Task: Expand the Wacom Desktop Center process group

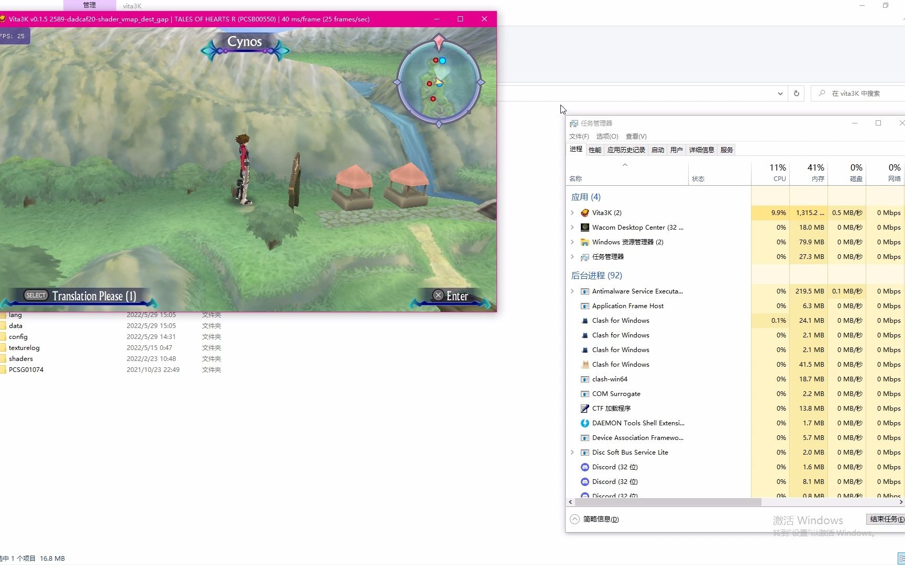Action: (x=572, y=228)
